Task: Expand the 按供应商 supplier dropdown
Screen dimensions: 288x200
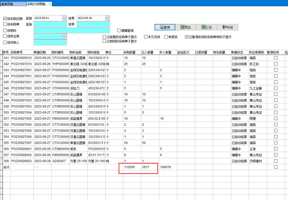Action: [x=64, y=36]
